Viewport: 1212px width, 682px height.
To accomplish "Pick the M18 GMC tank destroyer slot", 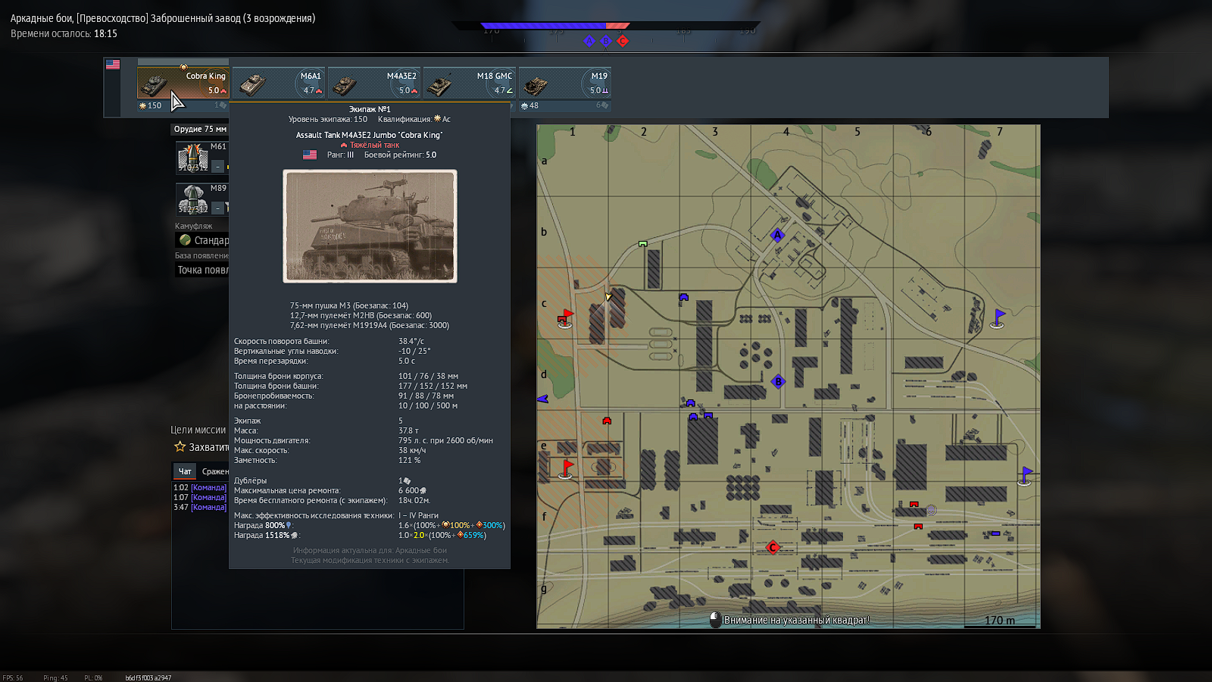I will point(470,83).
